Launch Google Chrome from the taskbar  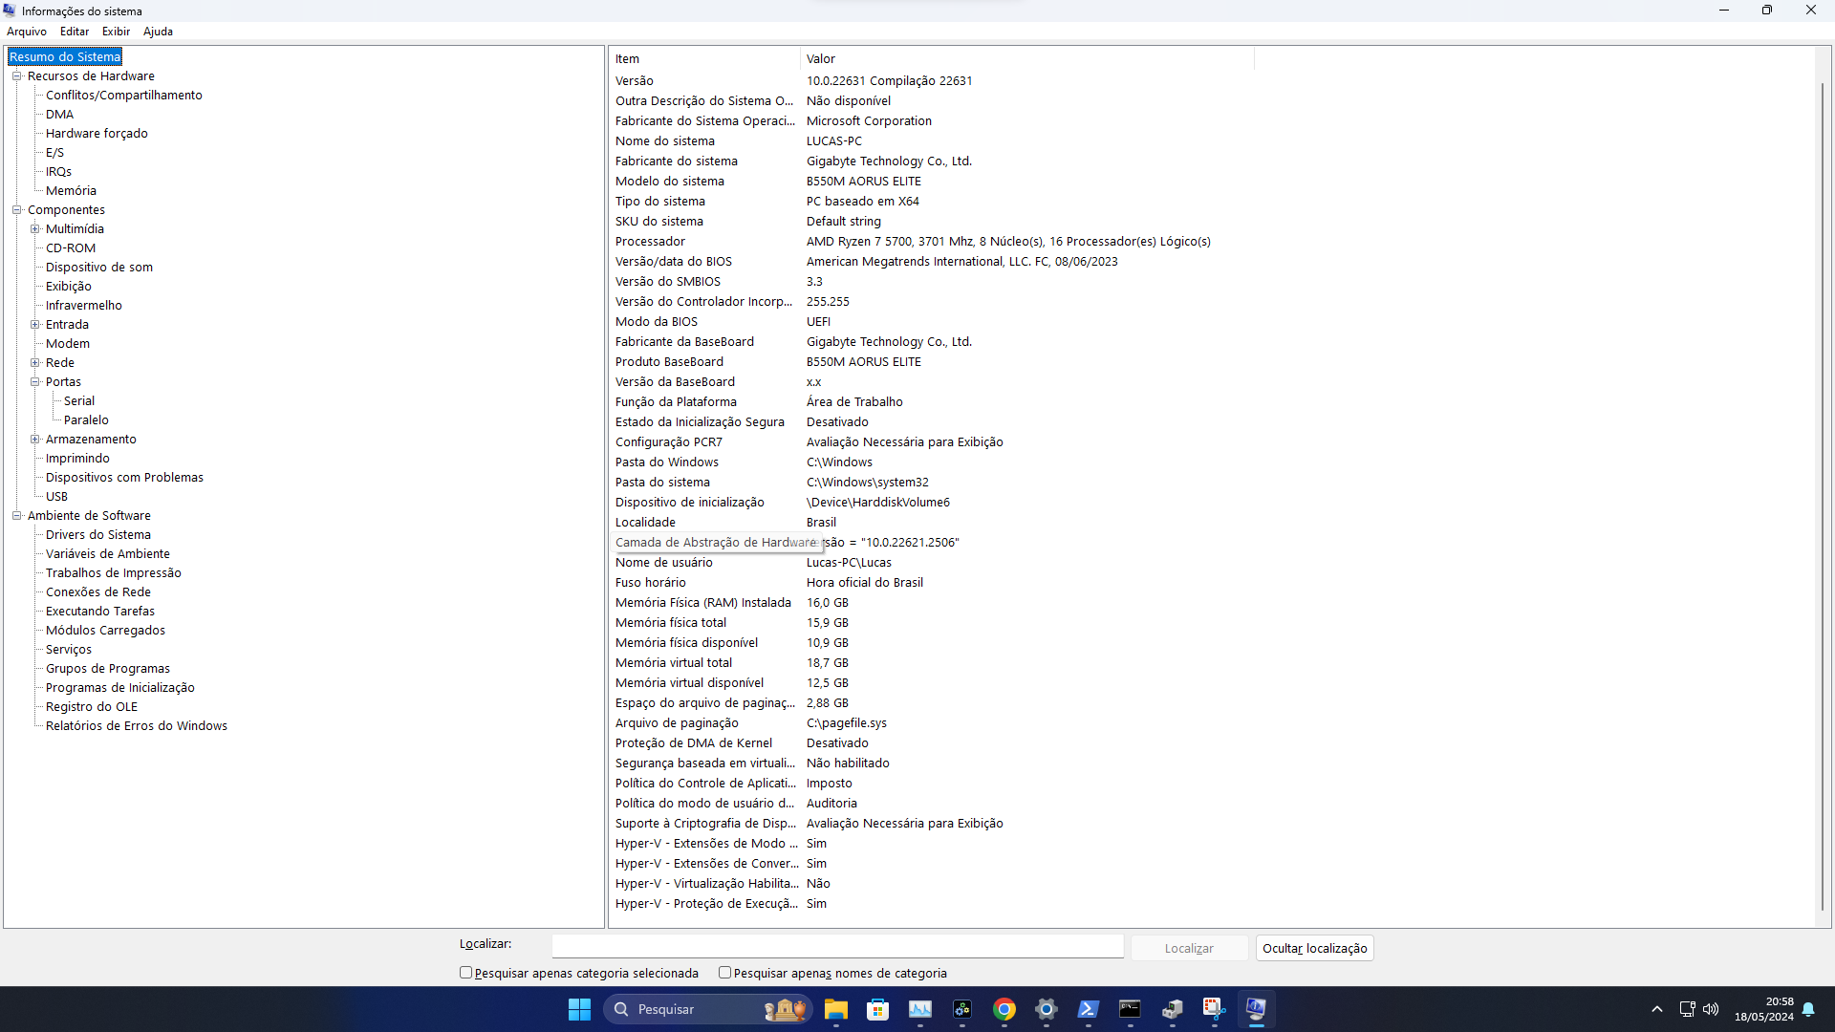click(1004, 1009)
